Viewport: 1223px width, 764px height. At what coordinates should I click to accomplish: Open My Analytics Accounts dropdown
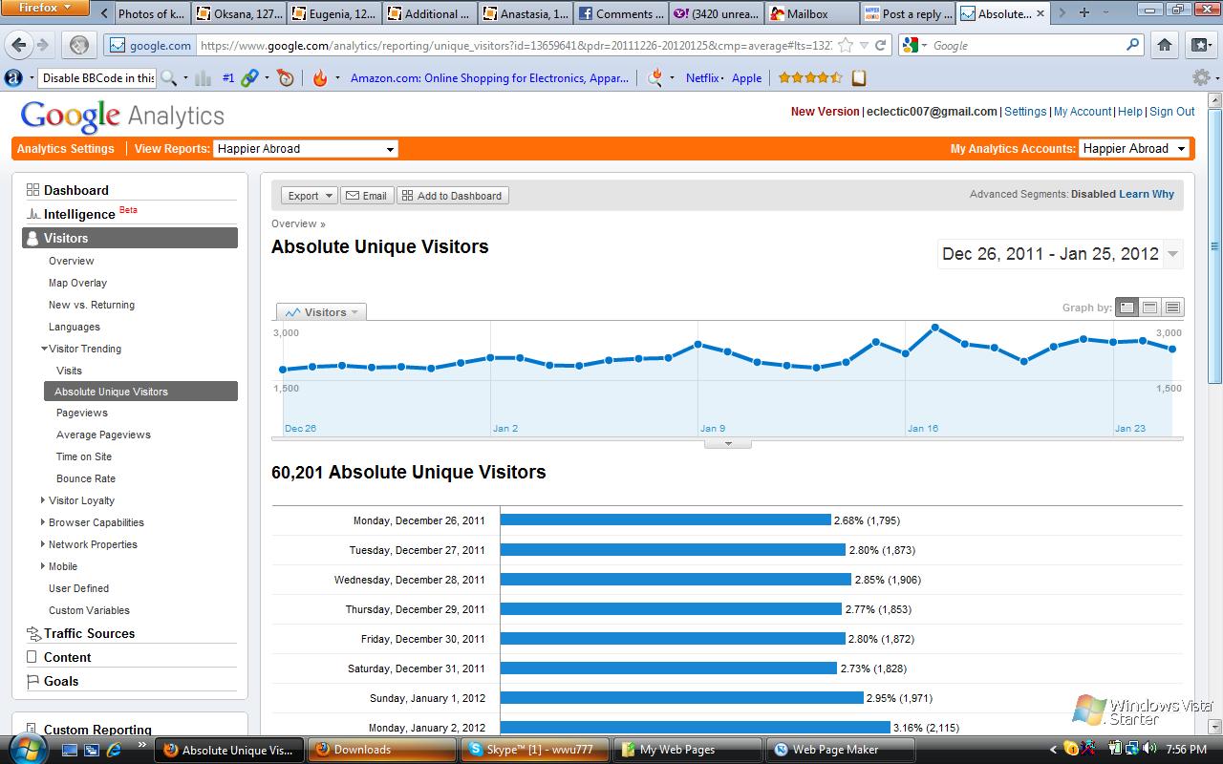(x=1134, y=149)
